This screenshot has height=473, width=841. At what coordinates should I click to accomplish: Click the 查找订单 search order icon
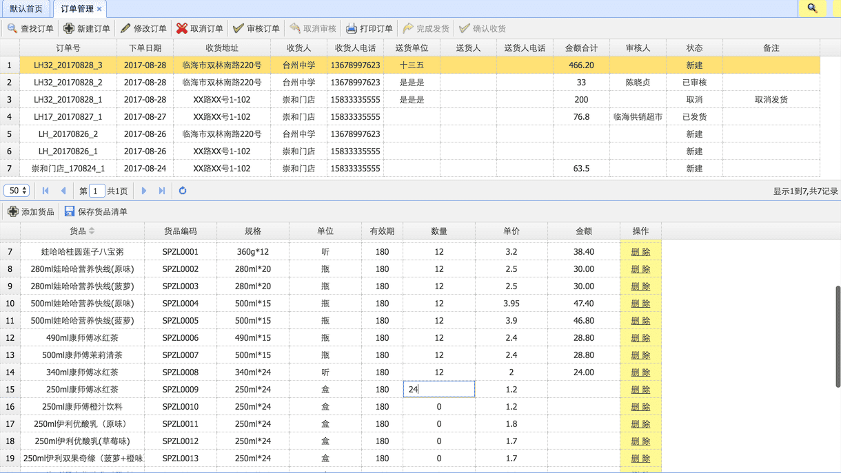tap(12, 28)
